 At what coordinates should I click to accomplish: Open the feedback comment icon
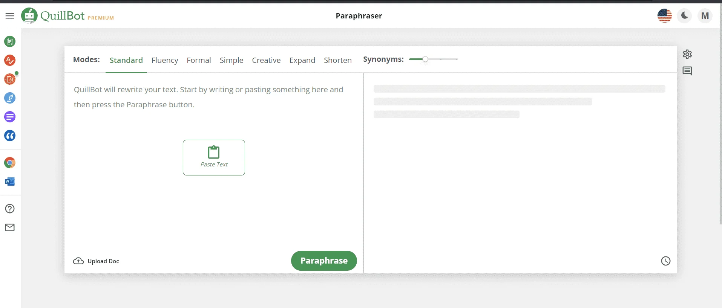point(687,71)
